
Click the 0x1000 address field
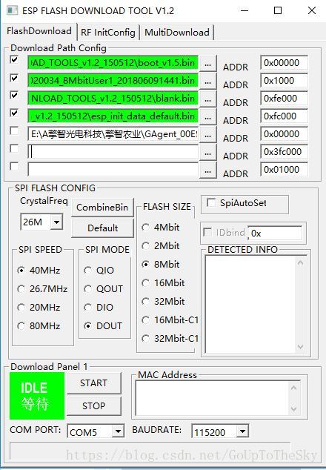(x=284, y=81)
